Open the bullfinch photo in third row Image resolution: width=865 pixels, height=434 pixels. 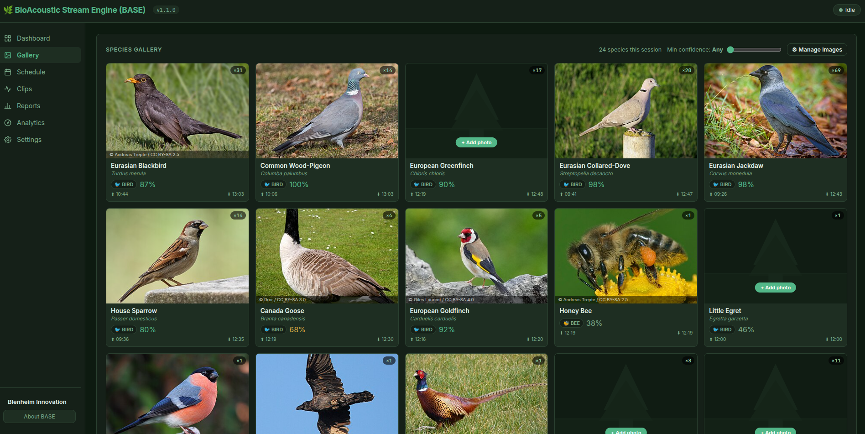click(x=177, y=394)
